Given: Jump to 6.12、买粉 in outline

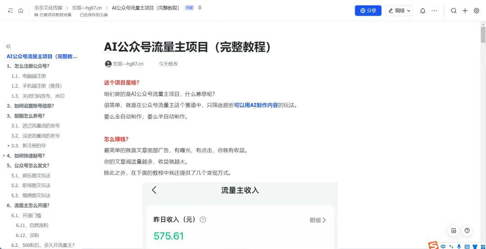Looking at the screenshot, I should 27,235.
